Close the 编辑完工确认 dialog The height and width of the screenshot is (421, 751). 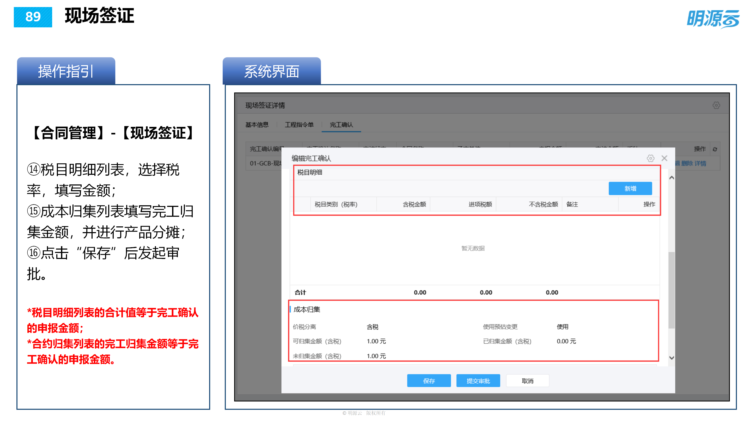click(x=665, y=158)
